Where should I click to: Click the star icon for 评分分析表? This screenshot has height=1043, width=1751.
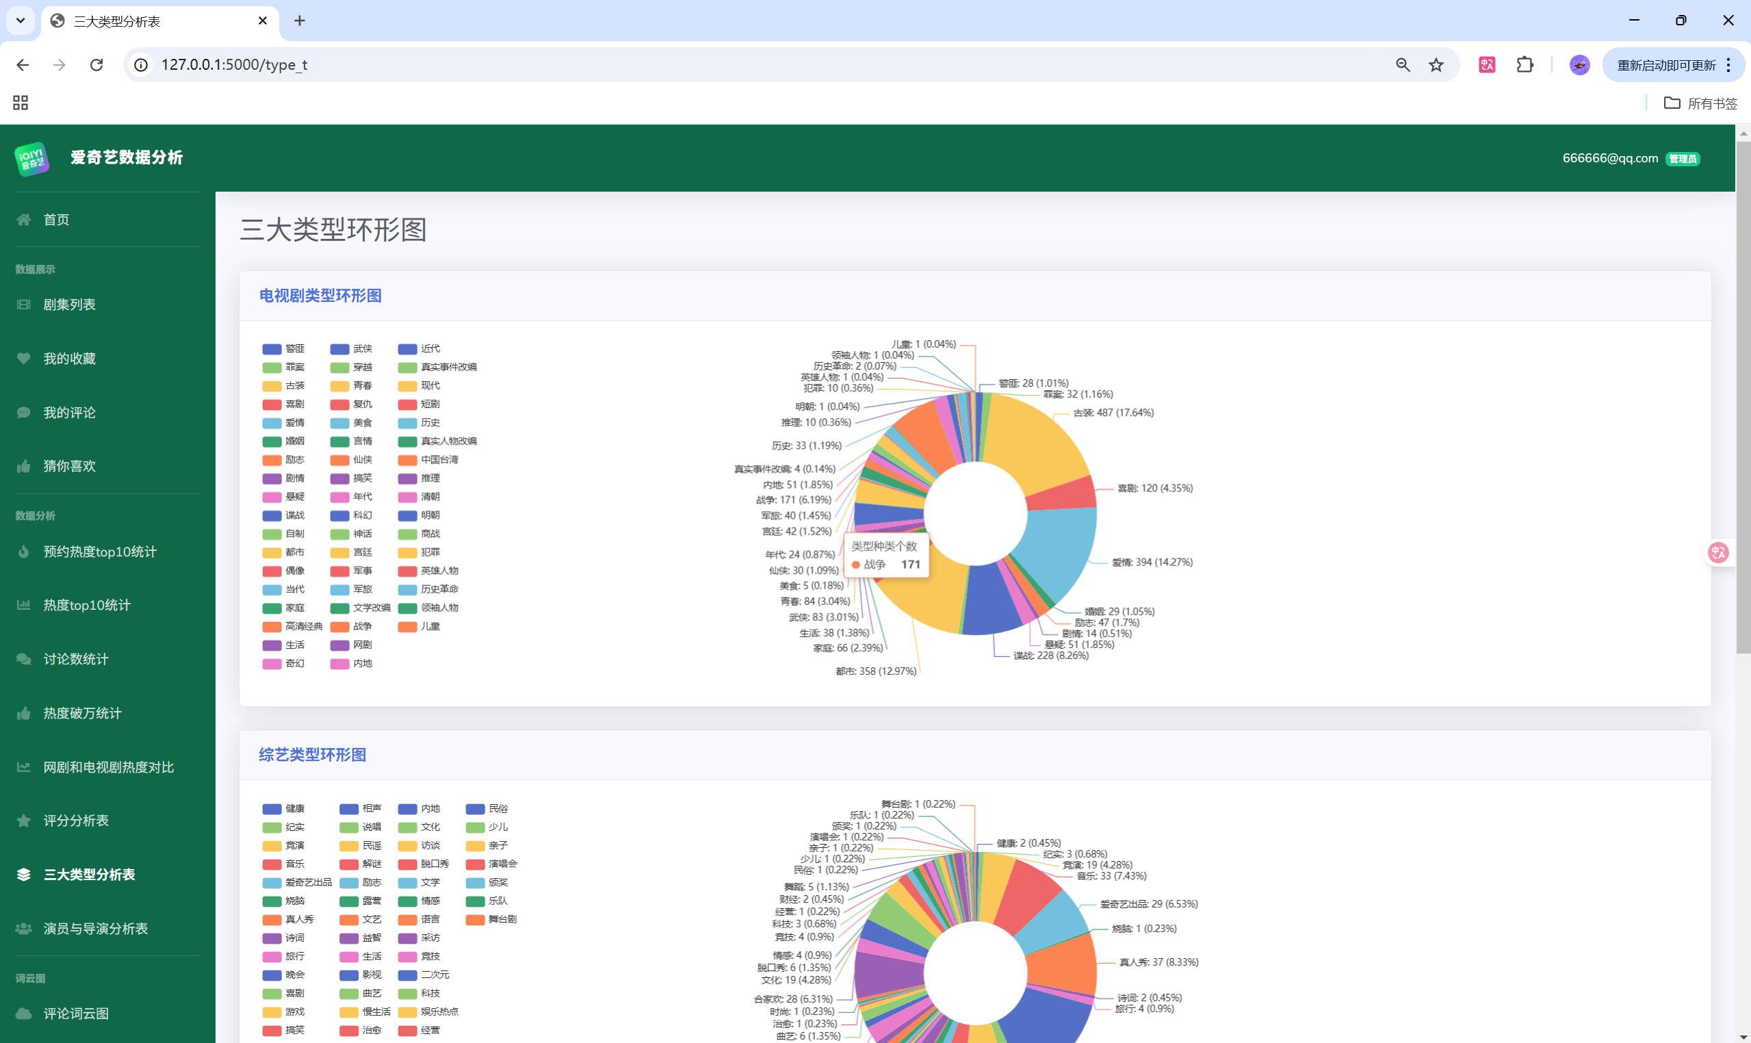click(x=24, y=820)
